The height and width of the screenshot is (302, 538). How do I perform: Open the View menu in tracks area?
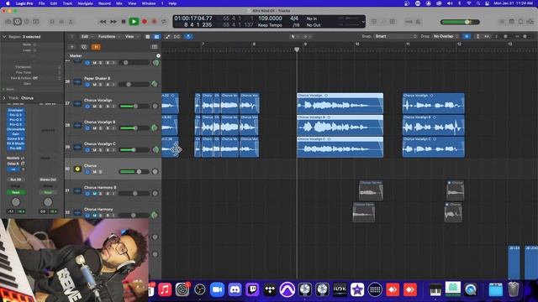pos(131,36)
